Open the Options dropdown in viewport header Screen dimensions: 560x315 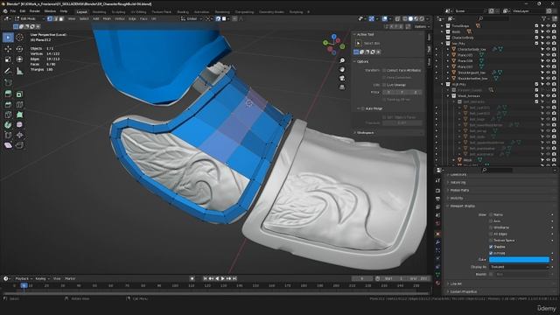click(422, 26)
